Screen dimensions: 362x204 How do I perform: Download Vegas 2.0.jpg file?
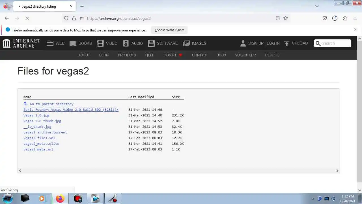[36, 115]
